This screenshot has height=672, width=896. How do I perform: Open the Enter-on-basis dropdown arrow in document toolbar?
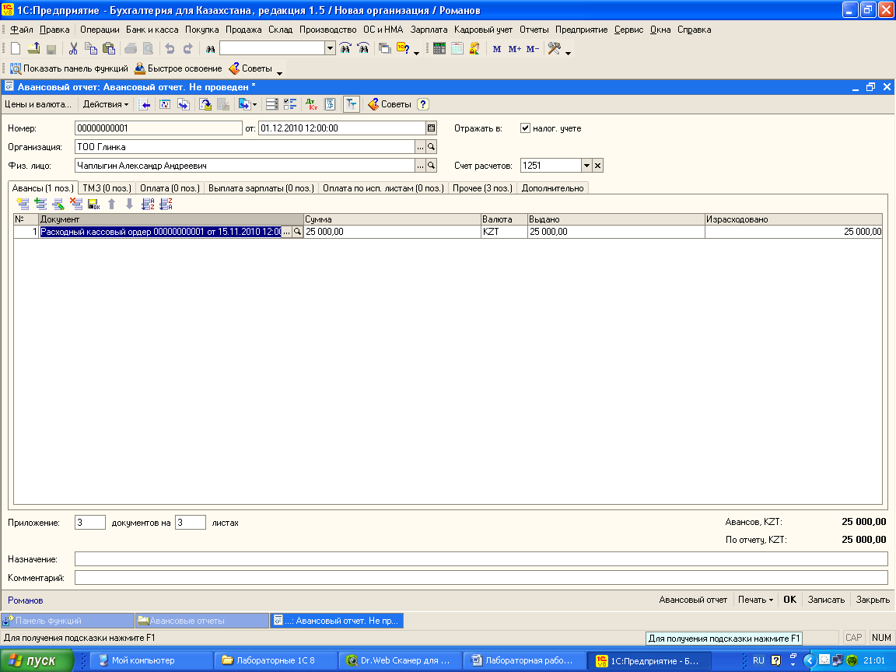(x=255, y=104)
